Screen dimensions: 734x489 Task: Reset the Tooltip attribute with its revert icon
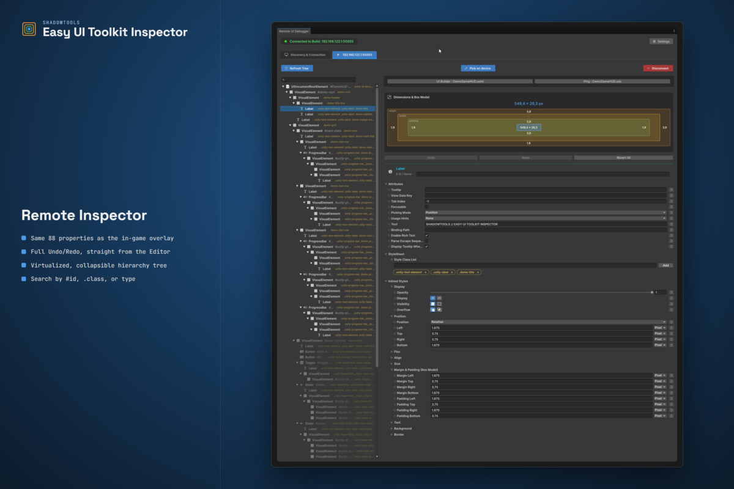(x=671, y=189)
